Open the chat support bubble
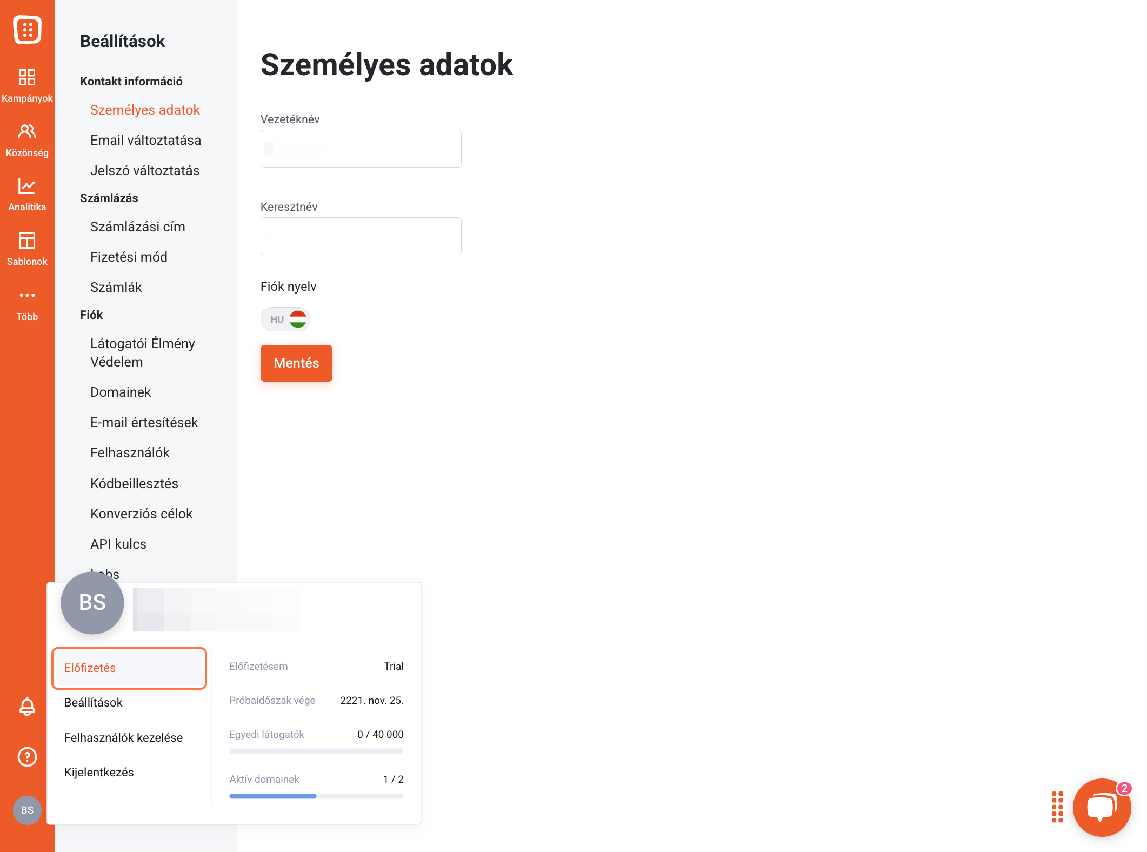Image resolution: width=1147 pixels, height=852 pixels. [x=1102, y=808]
